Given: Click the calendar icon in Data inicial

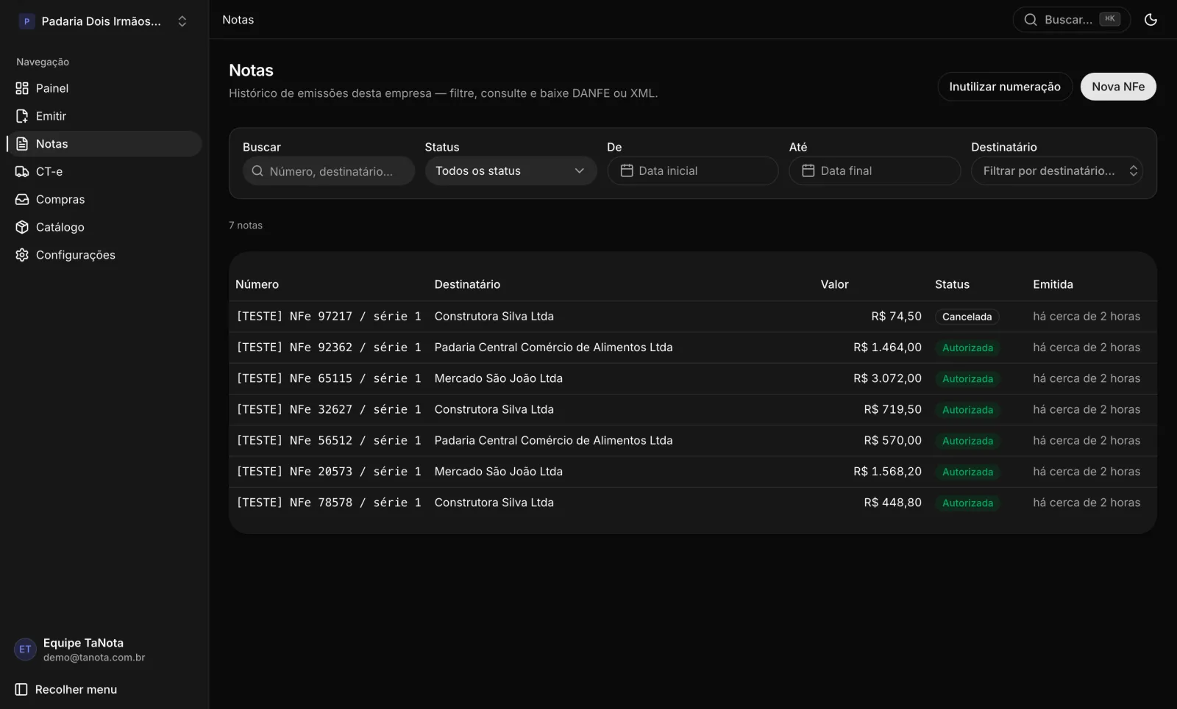Looking at the screenshot, I should pyautogui.click(x=627, y=170).
